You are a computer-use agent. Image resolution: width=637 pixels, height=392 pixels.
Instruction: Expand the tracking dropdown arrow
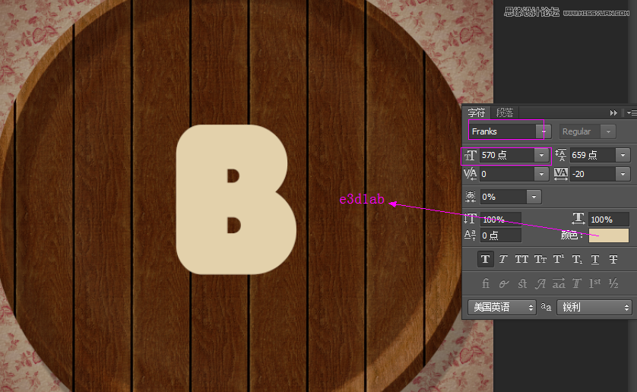[x=623, y=174]
